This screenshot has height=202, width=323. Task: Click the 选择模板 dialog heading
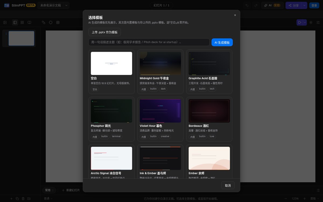pyautogui.click(x=96, y=18)
